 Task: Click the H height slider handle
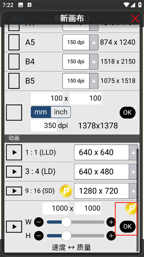click(67, 236)
